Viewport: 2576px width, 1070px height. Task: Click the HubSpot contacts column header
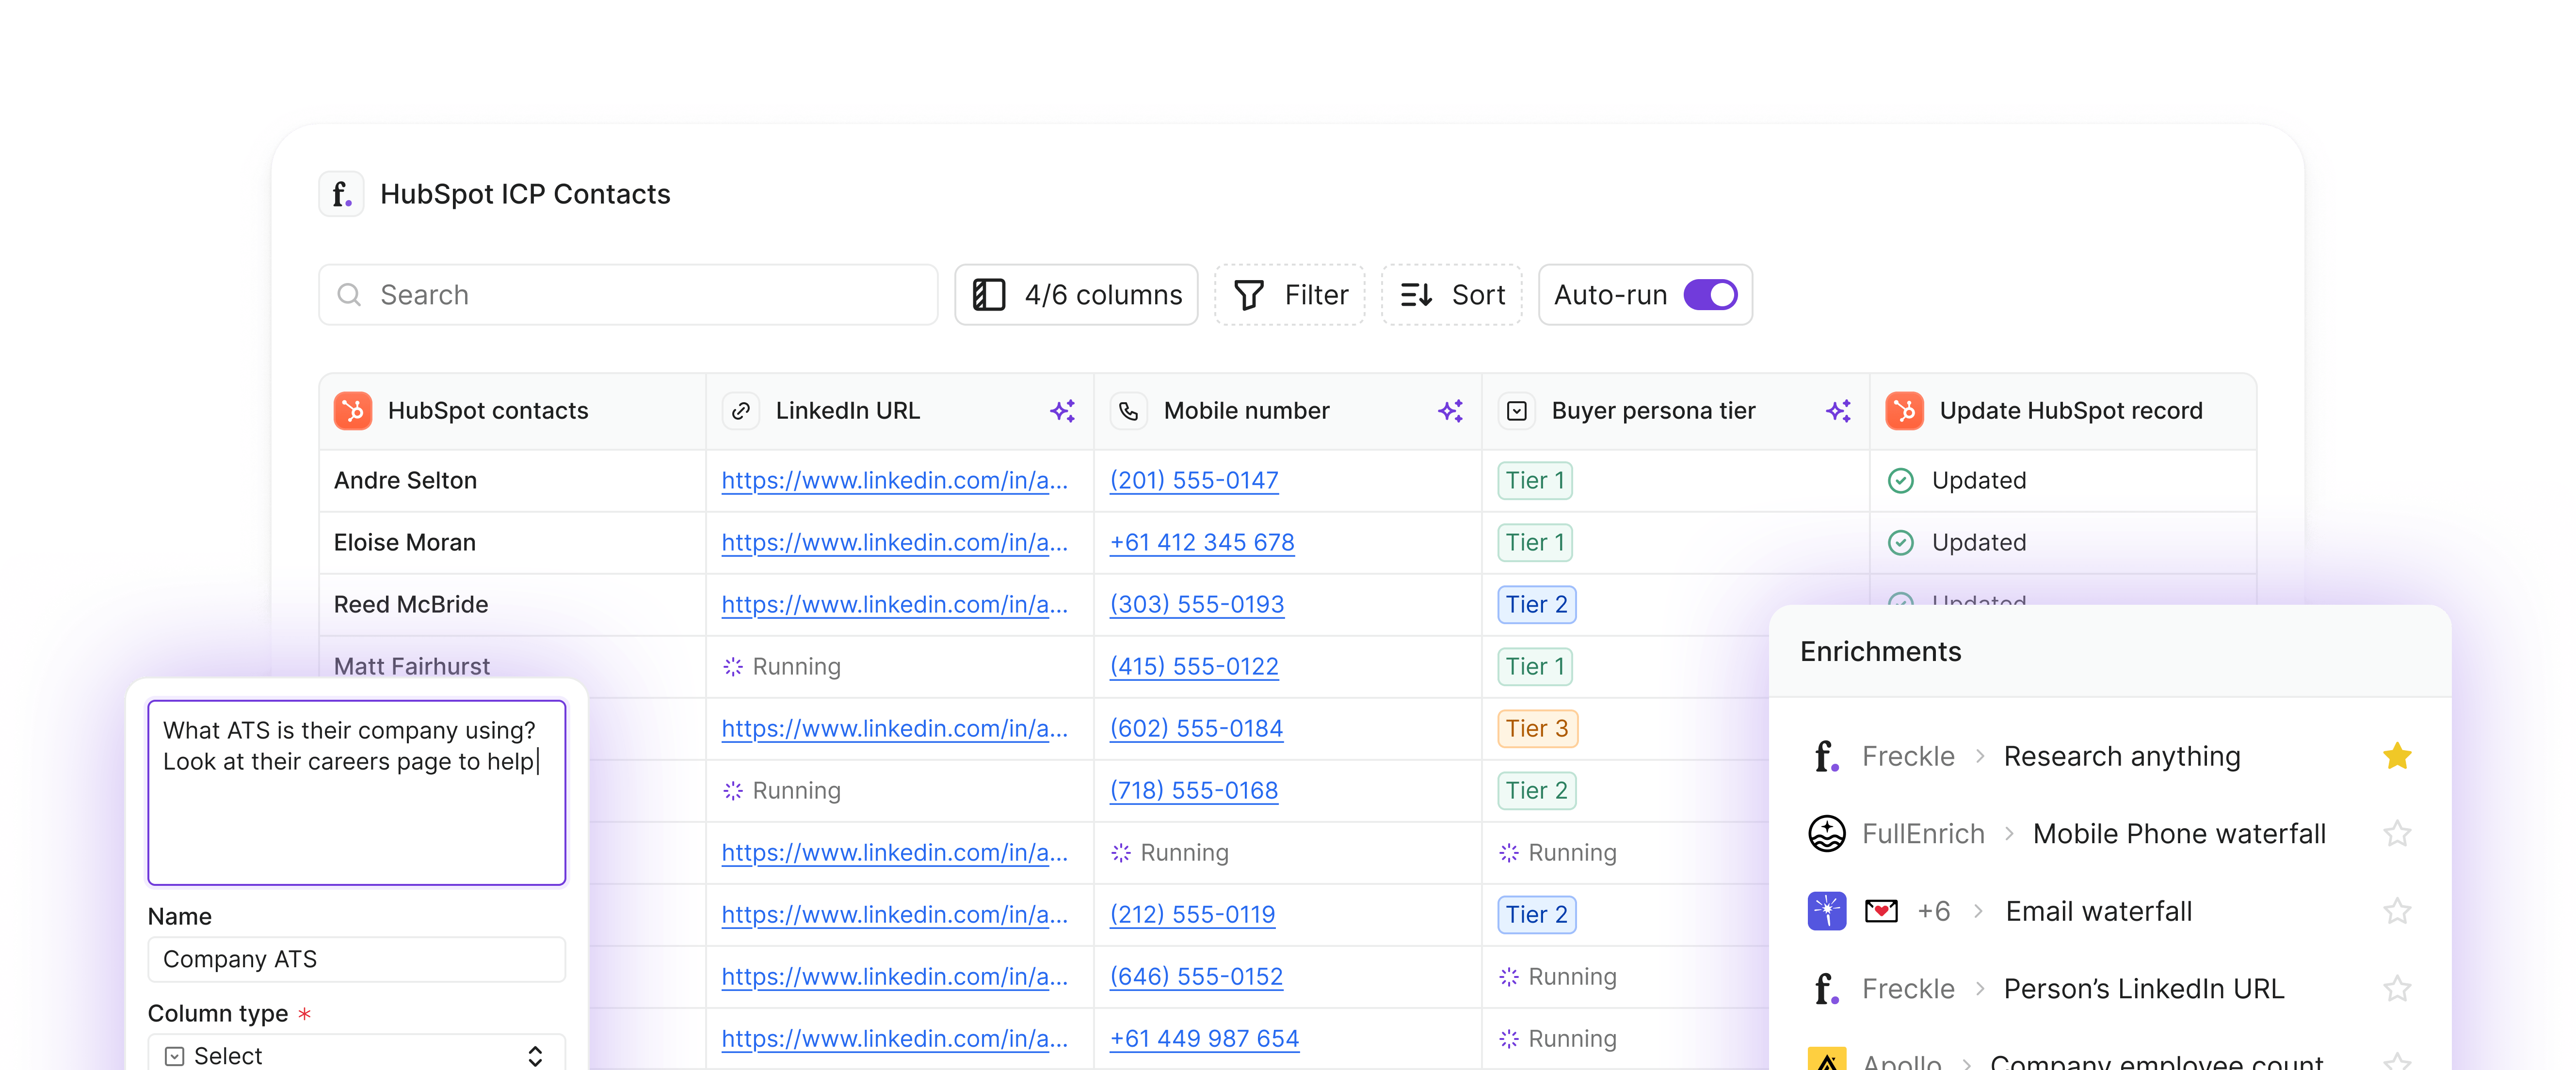click(x=512, y=410)
